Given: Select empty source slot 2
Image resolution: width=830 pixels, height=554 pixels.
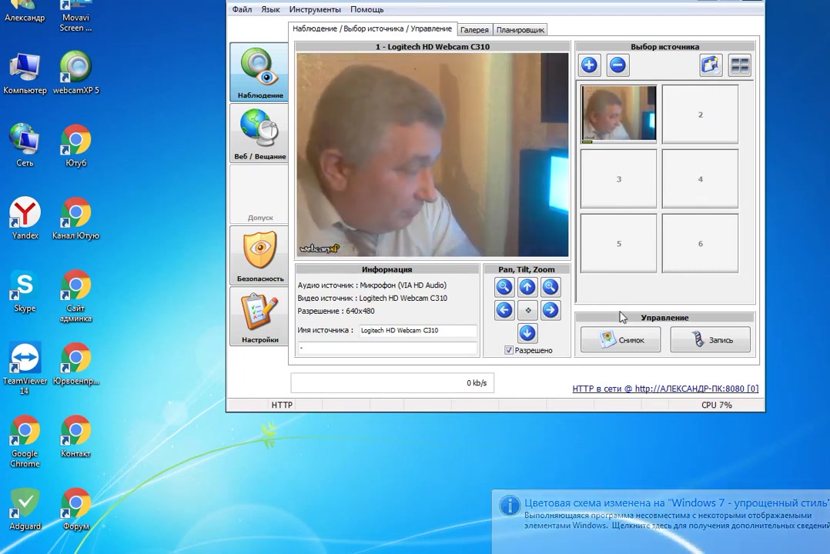Looking at the screenshot, I should pyautogui.click(x=701, y=115).
